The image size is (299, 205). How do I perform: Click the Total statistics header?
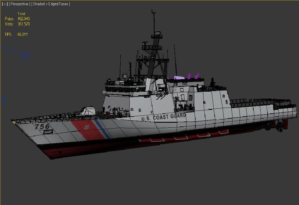[22, 13]
